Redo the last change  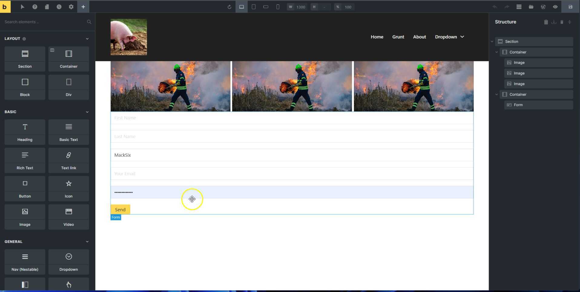point(507,7)
